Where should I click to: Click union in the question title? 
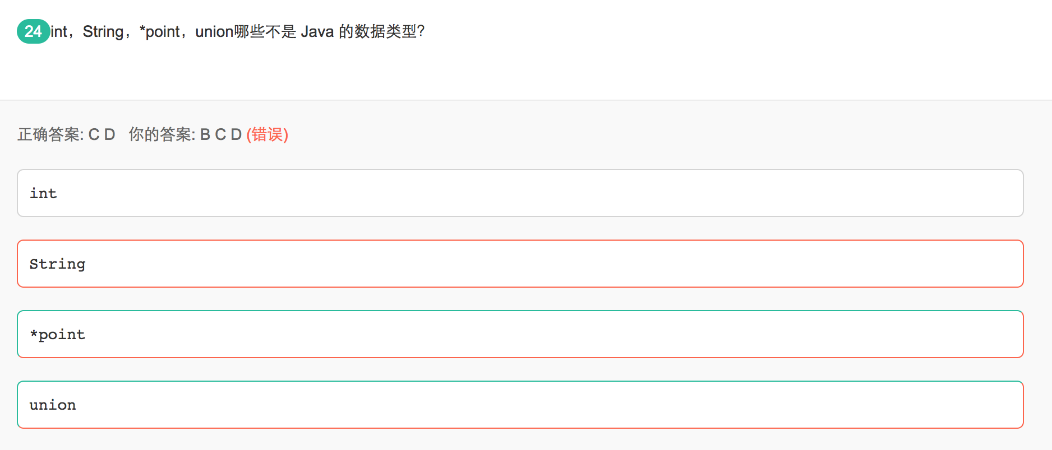214,31
